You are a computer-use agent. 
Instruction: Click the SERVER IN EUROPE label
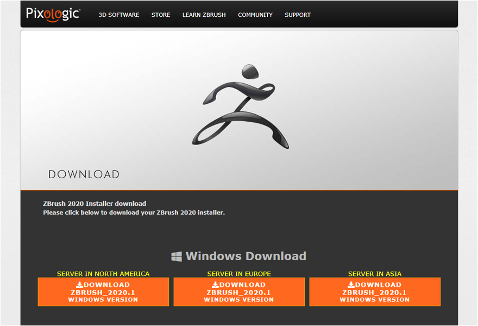(x=239, y=274)
